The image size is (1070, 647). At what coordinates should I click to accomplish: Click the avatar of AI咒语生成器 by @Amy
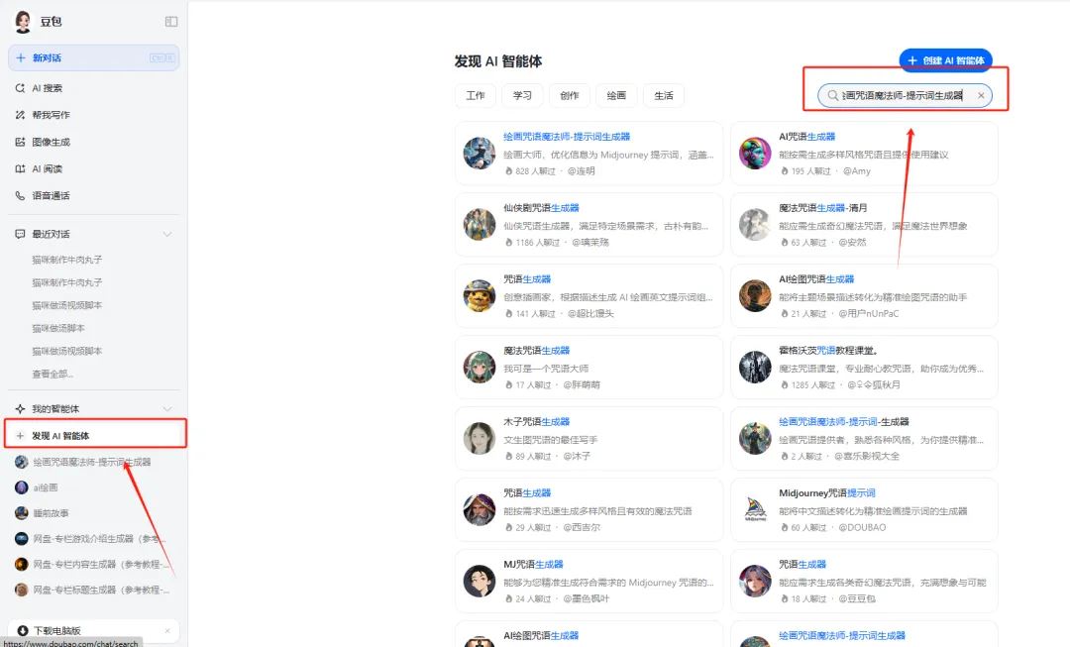(755, 154)
